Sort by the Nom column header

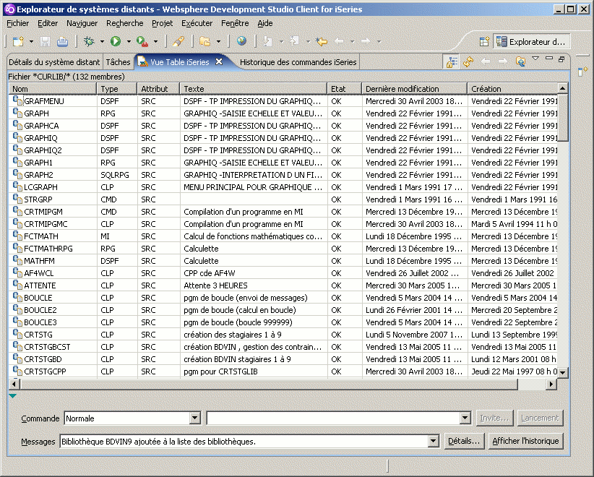[x=53, y=89]
